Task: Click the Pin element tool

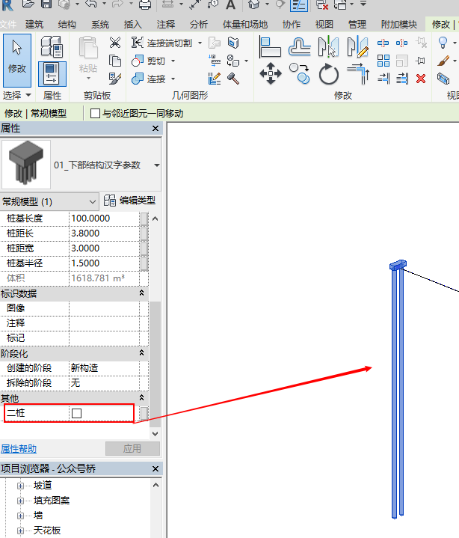Action: coord(420,61)
